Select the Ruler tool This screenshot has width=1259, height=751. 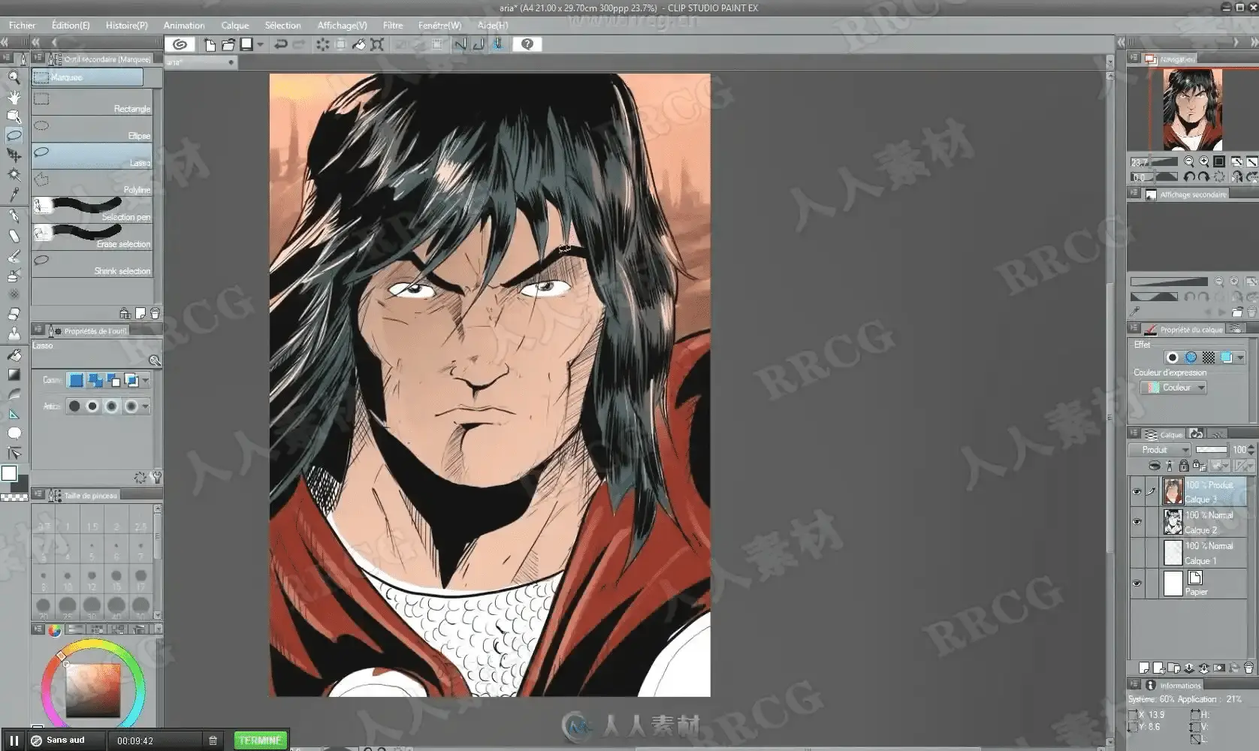(14, 414)
